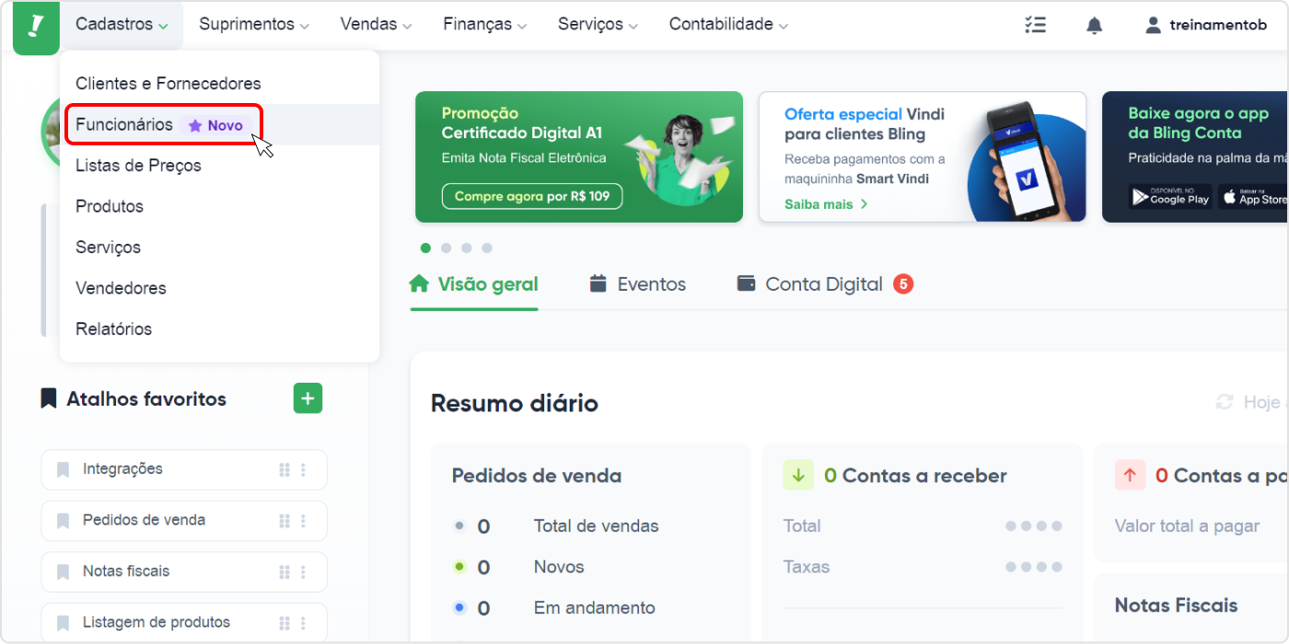Viewport: 1289px width, 644px height.
Task: Switch to the Conta Digital tab
Action: [825, 284]
